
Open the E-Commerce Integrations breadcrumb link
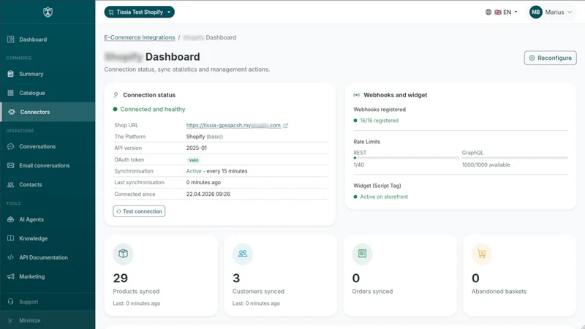(x=140, y=37)
